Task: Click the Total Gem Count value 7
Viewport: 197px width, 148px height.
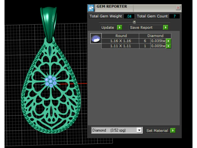Action: (174, 16)
